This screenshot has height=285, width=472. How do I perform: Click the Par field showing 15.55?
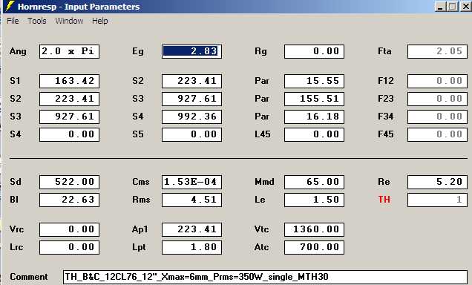tap(314, 81)
